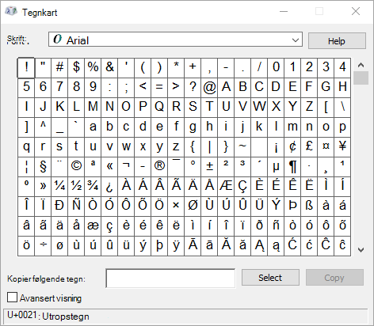Choose the pound sterling £ symbol
Viewport: 374px width, 326px height.
tap(309, 147)
